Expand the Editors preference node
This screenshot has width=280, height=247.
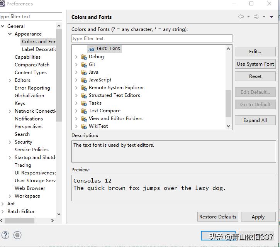(10, 80)
